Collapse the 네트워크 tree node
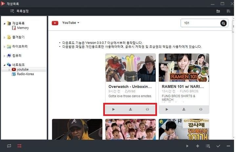The width and height of the screenshot is (236, 152). [x=5, y=65]
